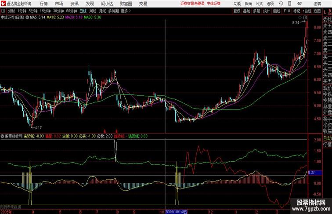Viewport: 332px width, 214px height.
Task: Open the 功能 menu
Action: pos(237,4)
